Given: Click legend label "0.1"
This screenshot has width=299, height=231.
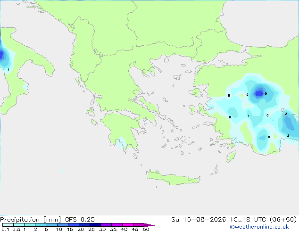Looking at the screenshot, I should click(x=5, y=229).
